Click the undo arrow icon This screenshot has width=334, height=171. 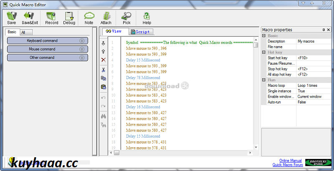pos(103,98)
